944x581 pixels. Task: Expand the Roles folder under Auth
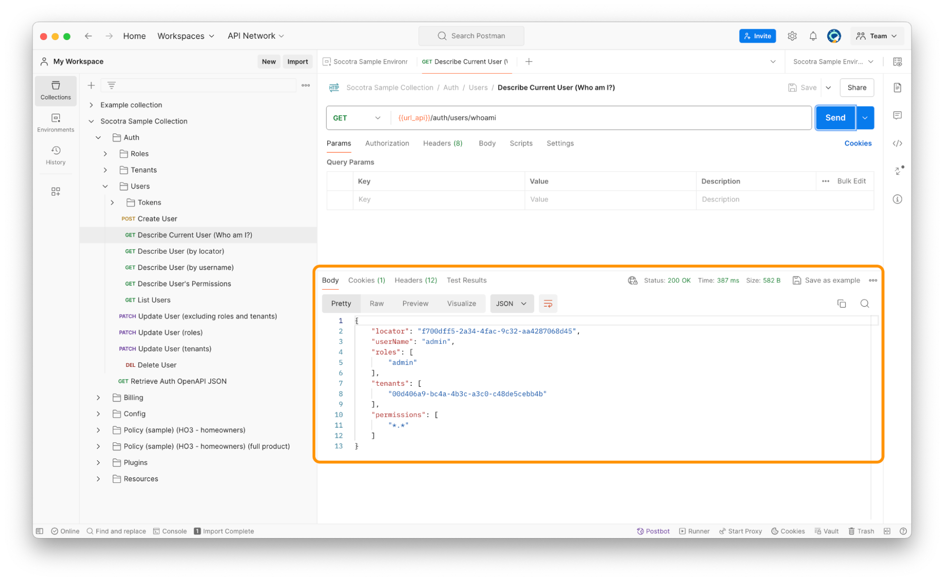(x=105, y=153)
